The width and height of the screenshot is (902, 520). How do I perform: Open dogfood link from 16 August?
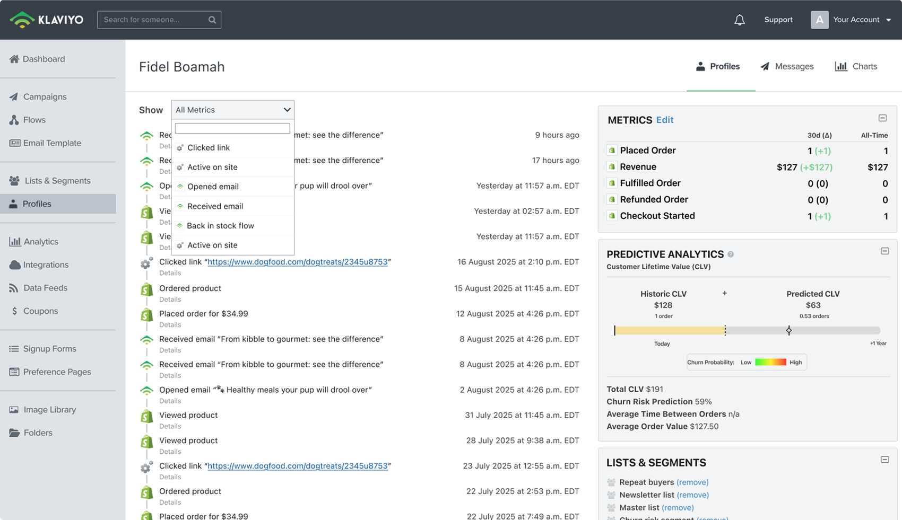pos(298,262)
